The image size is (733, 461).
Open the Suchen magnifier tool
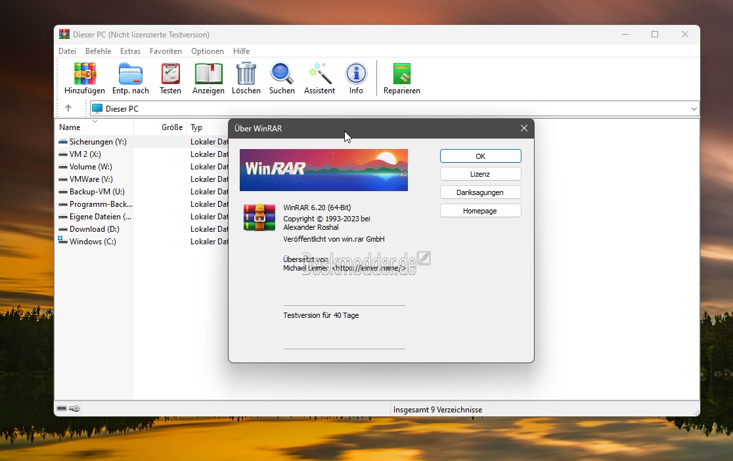point(282,79)
